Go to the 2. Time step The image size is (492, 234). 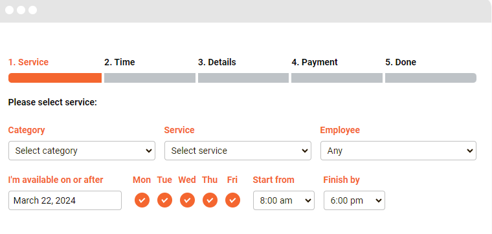click(x=120, y=62)
